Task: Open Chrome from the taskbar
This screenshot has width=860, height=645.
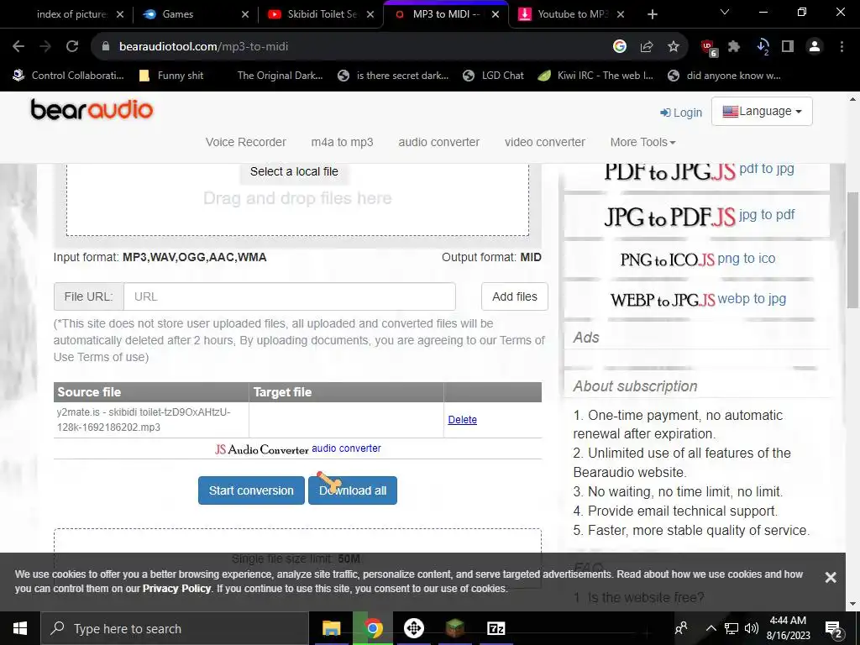Action: pyautogui.click(x=373, y=628)
